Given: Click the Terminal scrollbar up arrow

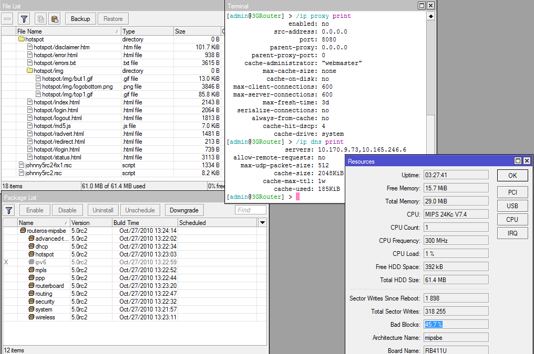Looking at the screenshot, I should [431, 16].
